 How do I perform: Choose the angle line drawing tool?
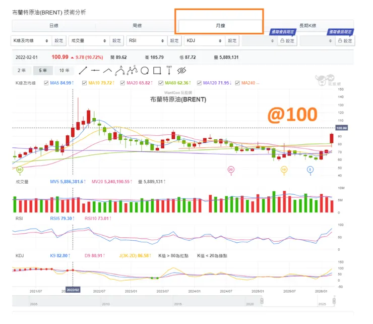[107, 71]
